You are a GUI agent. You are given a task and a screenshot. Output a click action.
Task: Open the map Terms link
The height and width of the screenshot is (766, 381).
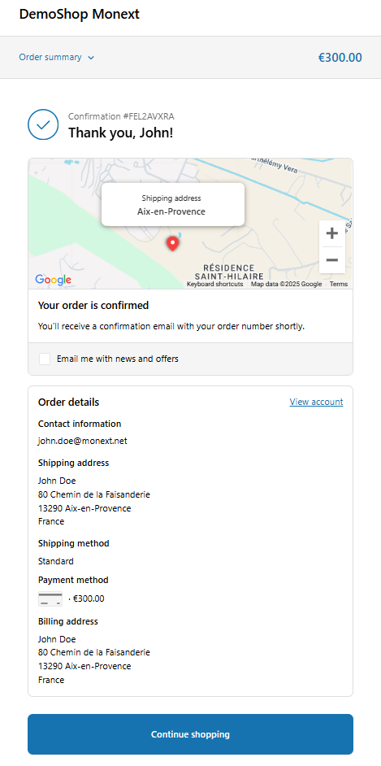(x=339, y=285)
